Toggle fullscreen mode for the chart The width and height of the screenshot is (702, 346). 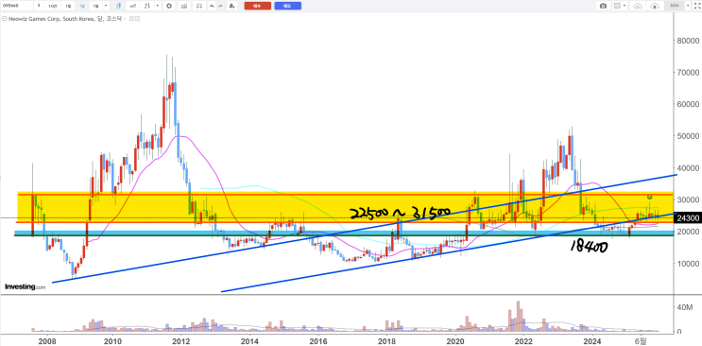(x=696, y=6)
